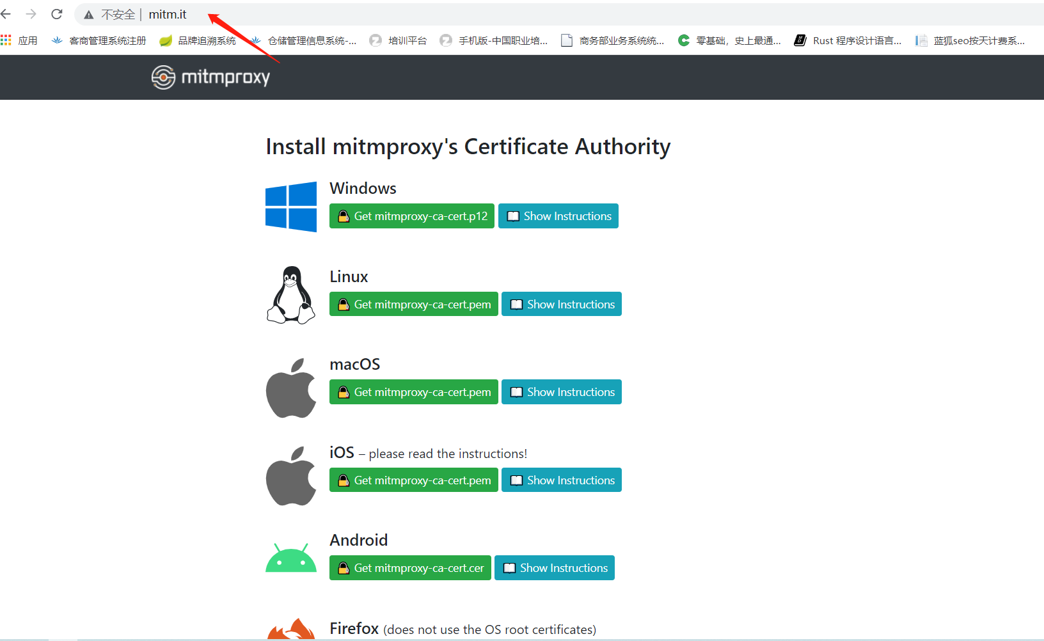Viewport: 1044px width, 641px height.
Task: Open the 客商管理系统注册 bookmark
Action: click(x=99, y=40)
